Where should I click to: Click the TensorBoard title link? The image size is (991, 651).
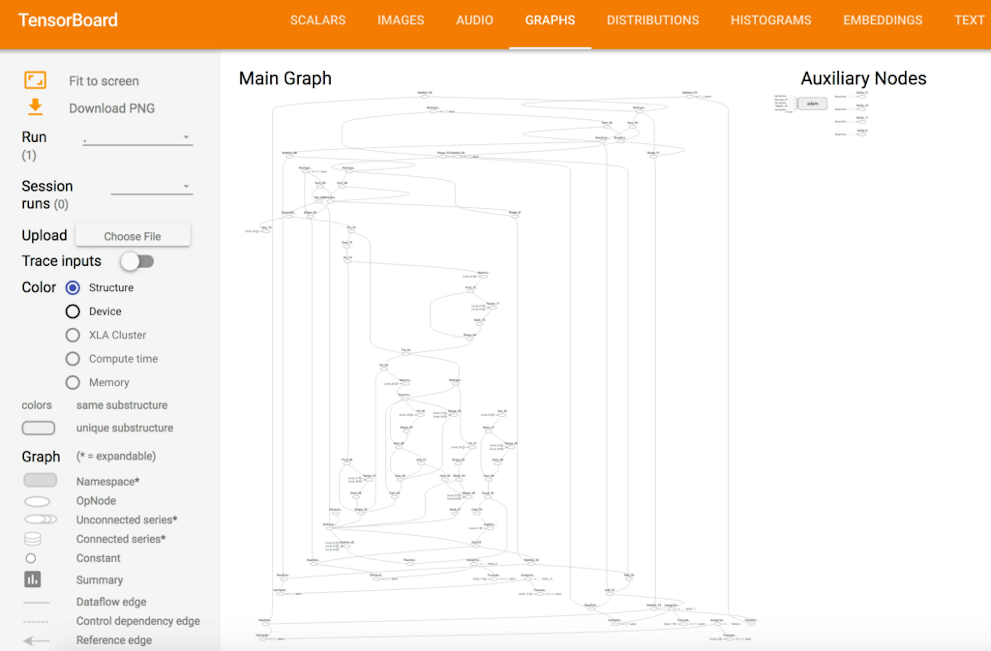pos(68,20)
